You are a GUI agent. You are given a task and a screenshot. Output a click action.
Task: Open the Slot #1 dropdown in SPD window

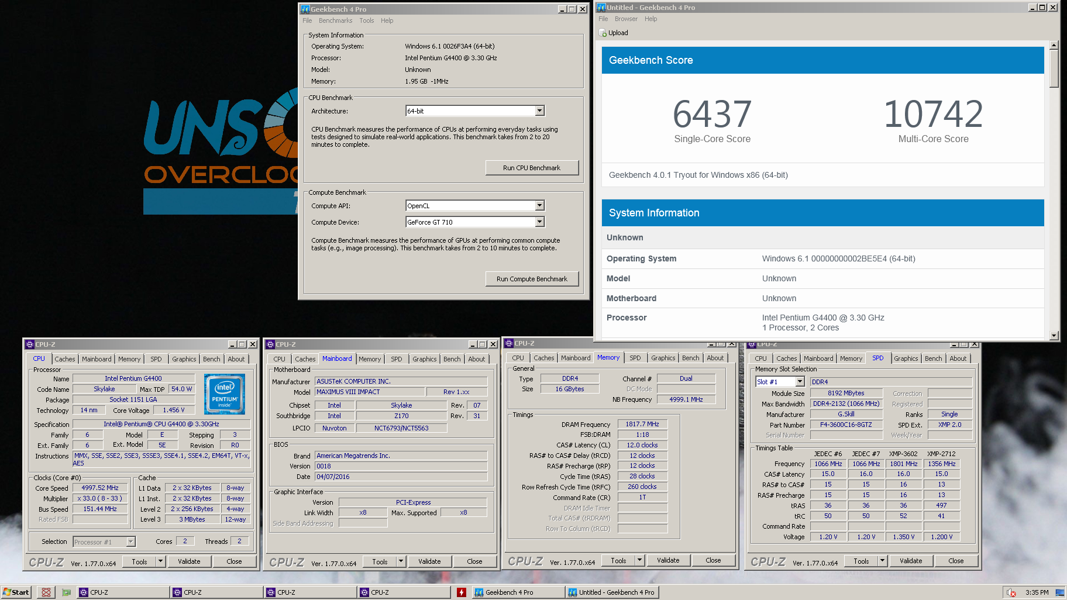click(x=800, y=382)
